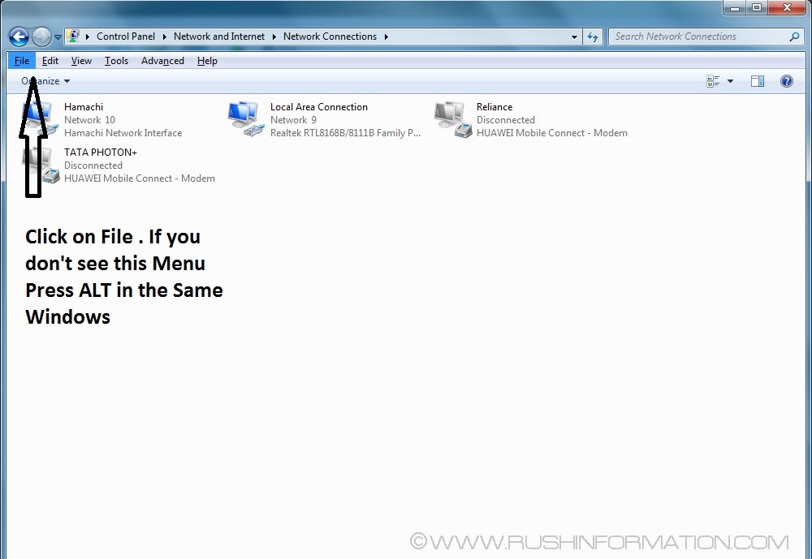Select the Local Area Connection icon
The height and width of the screenshot is (559, 812).
[244, 119]
